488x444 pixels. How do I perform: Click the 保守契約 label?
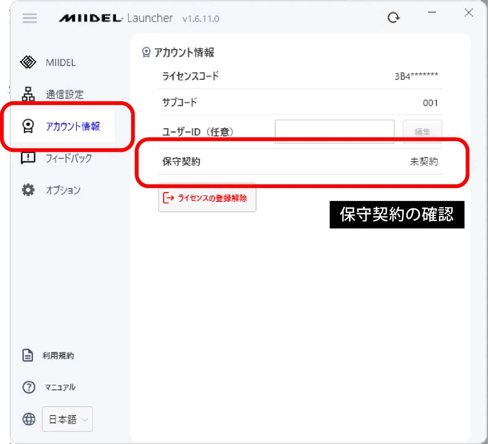point(181,162)
